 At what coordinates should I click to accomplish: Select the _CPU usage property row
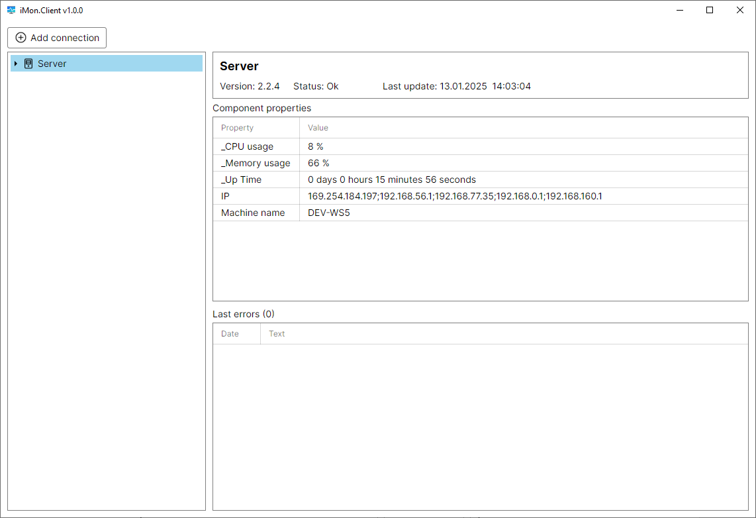247,146
